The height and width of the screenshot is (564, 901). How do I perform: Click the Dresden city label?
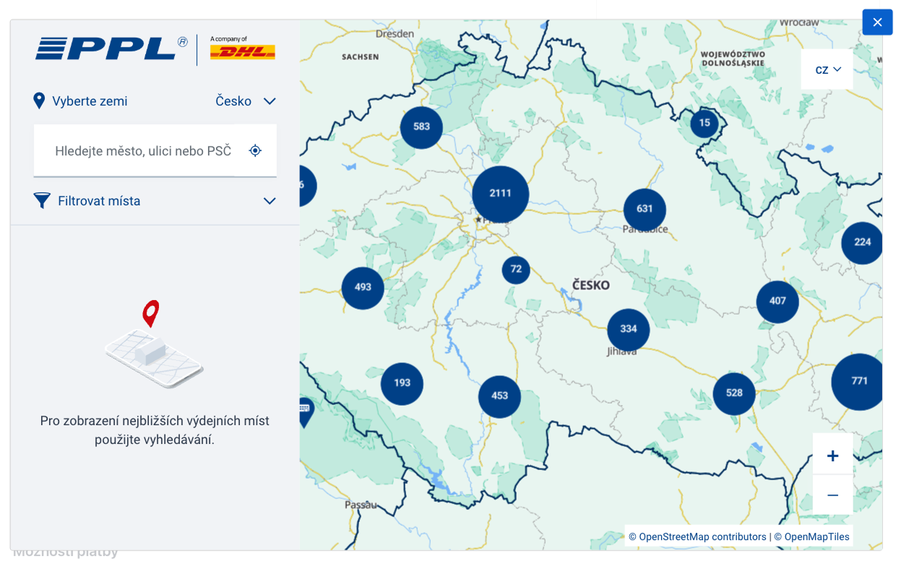[395, 33]
